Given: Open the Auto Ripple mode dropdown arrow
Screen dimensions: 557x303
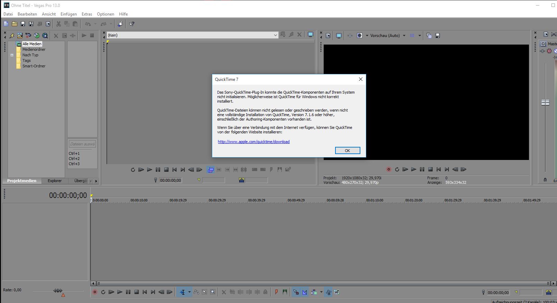Looking at the screenshot, I should click(321, 292).
